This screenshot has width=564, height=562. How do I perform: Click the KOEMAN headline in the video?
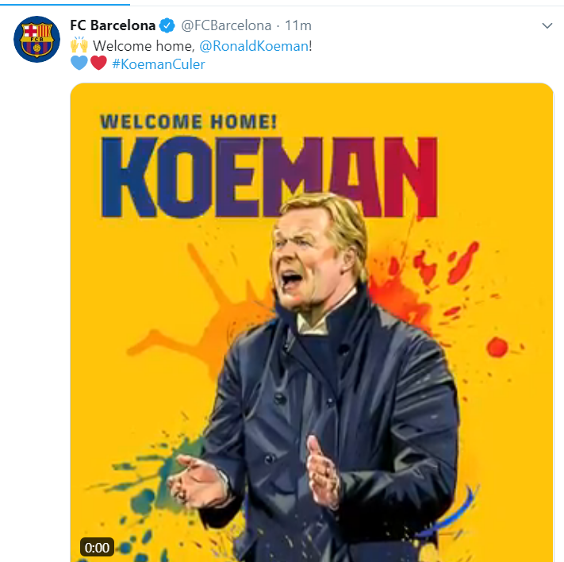[x=270, y=179]
